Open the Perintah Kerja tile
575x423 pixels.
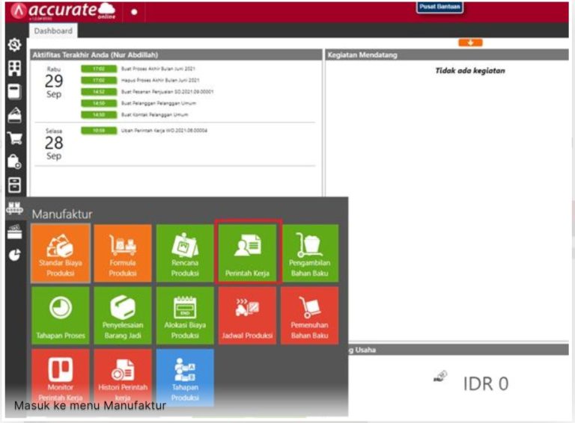click(x=248, y=253)
